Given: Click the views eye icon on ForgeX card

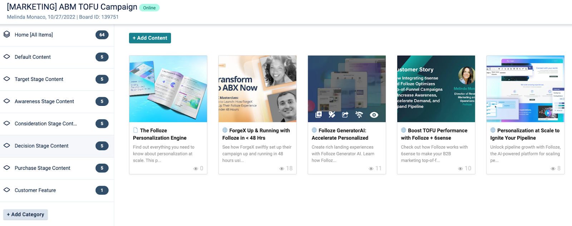Looking at the screenshot, I should tap(282, 169).
